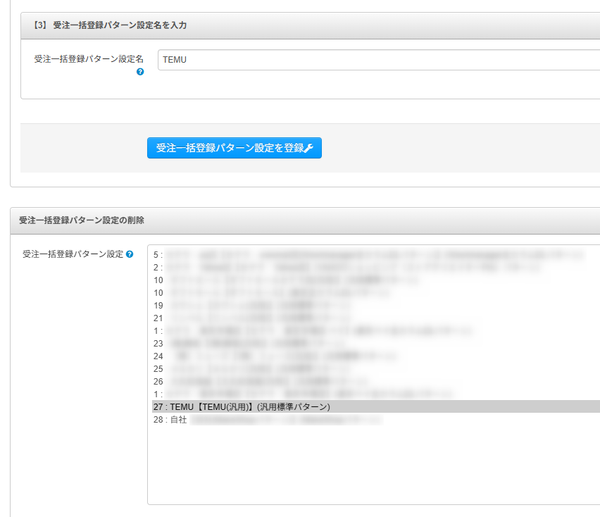Click the 受注一括登録パターン設定名 input field containing TEMU
600x517 pixels.
point(379,60)
